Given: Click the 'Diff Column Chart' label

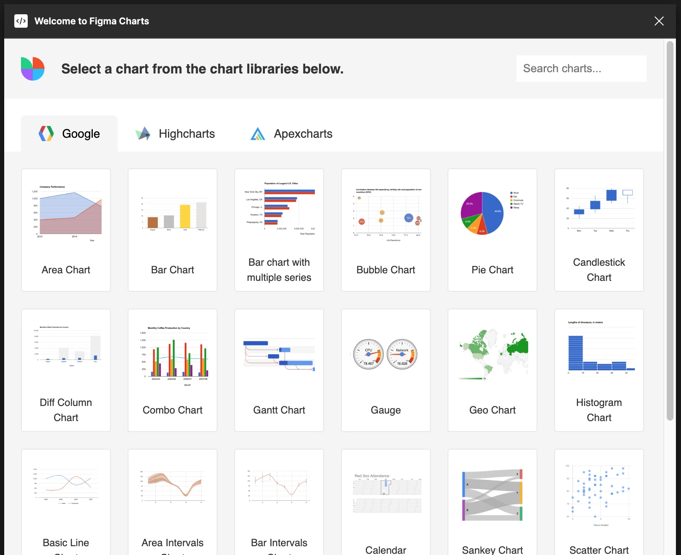Looking at the screenshot, I should click(66, 410).
